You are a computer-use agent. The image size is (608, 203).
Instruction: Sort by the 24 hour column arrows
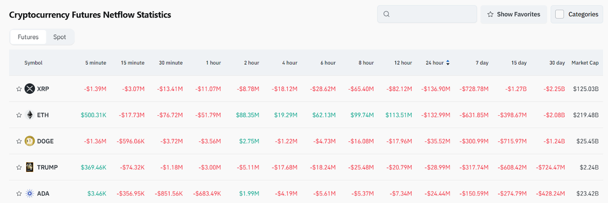tap(447, 63)
